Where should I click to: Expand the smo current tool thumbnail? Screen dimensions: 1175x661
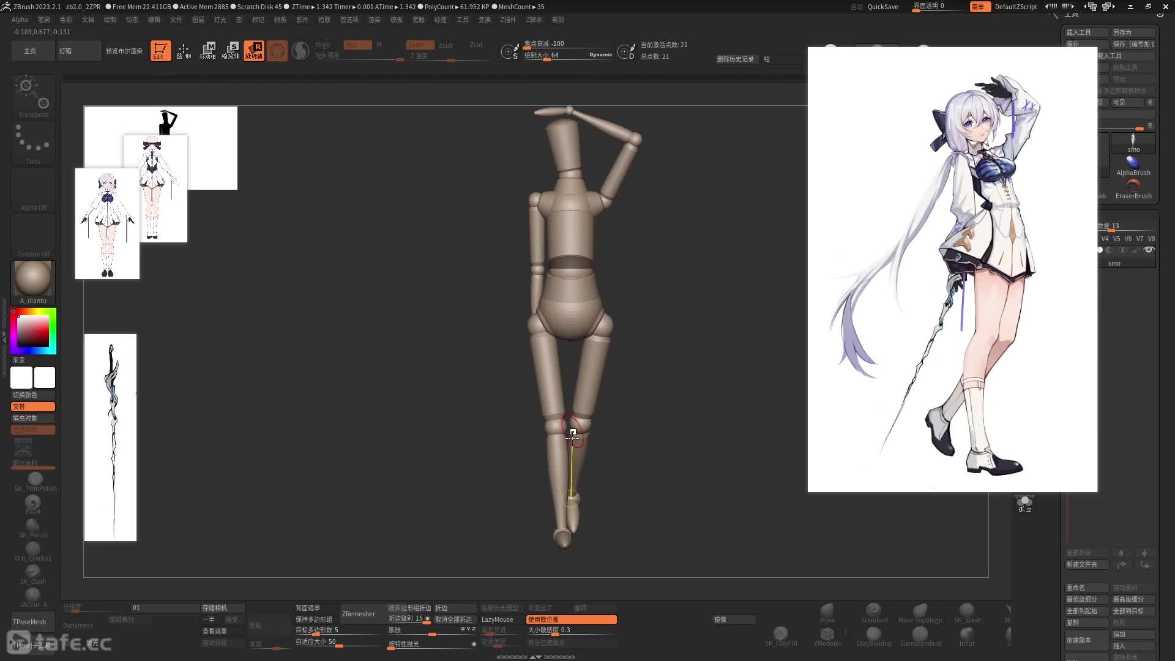[1133, 143]
